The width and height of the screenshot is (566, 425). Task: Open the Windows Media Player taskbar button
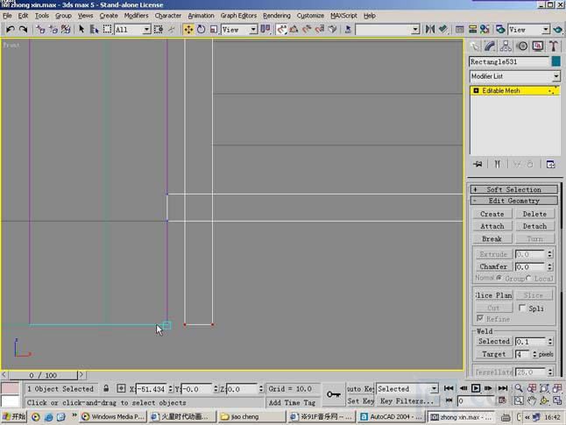[x=113, y=417]
